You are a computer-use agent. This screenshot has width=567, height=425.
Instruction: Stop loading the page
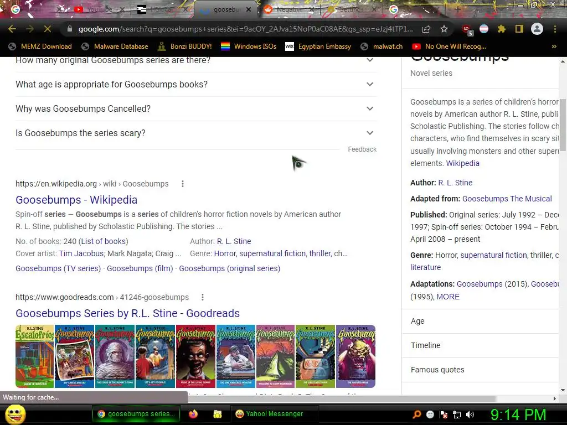click(48, 29)
